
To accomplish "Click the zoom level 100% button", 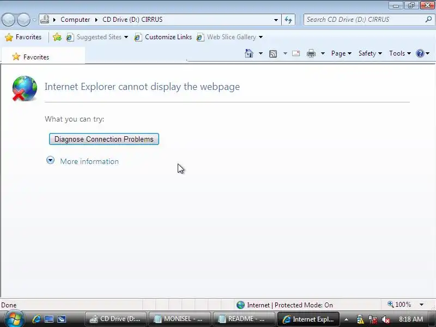I will 399,305.
